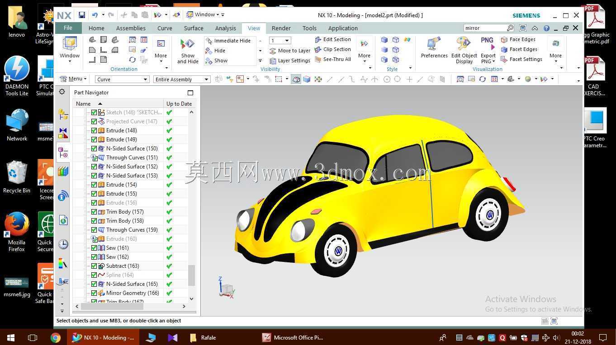Expand the Orientation More gallery
The width and height of the screenshot is (616, 345).
click(x=161, y=50)
